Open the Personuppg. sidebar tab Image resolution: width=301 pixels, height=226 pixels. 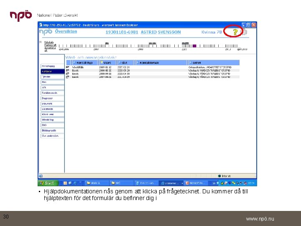click(52, 66)
